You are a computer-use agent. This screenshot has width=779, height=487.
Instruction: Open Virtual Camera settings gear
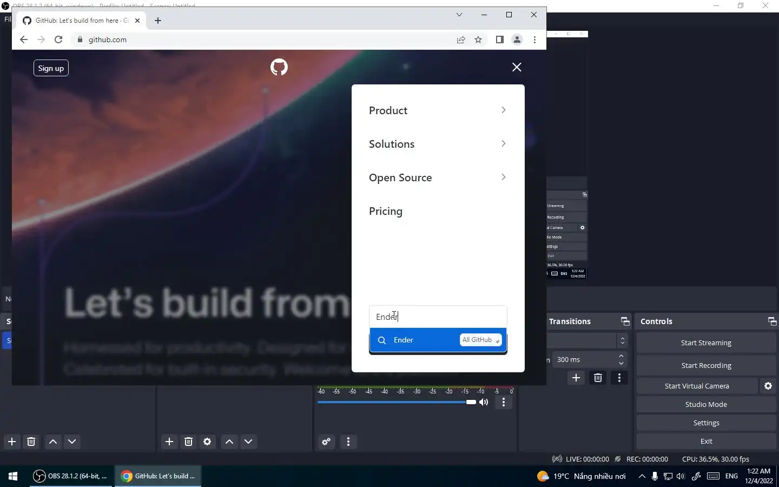768,386
